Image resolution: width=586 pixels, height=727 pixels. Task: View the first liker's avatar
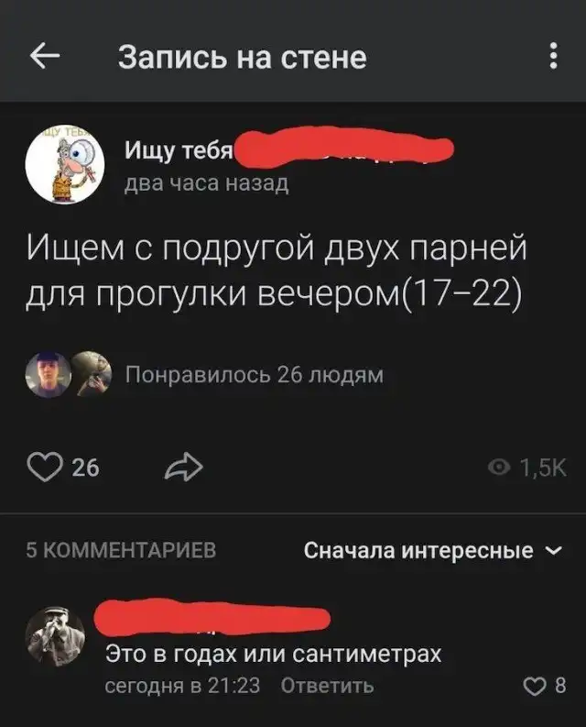[49, 374]
